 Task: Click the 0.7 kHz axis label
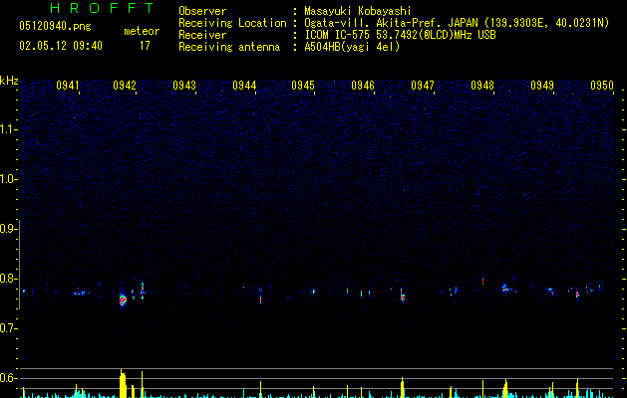[x=8, y=328]
